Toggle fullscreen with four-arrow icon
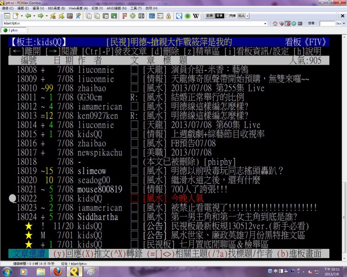 [141, 16]
